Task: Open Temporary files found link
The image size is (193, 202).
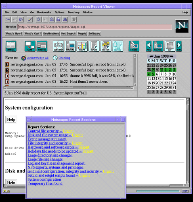Action: (45, 183)
